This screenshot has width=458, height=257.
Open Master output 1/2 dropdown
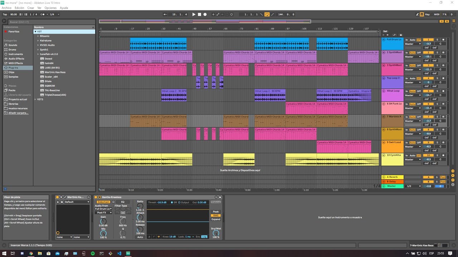pos(413,186)
